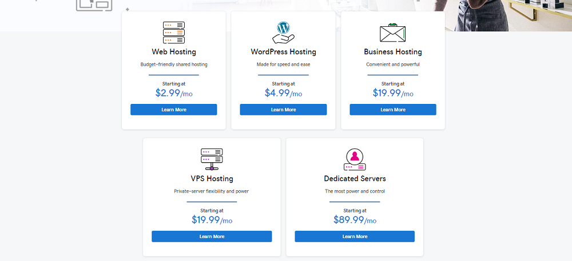Select Learn More for Dedicated Servers

(x=355, y=236)
